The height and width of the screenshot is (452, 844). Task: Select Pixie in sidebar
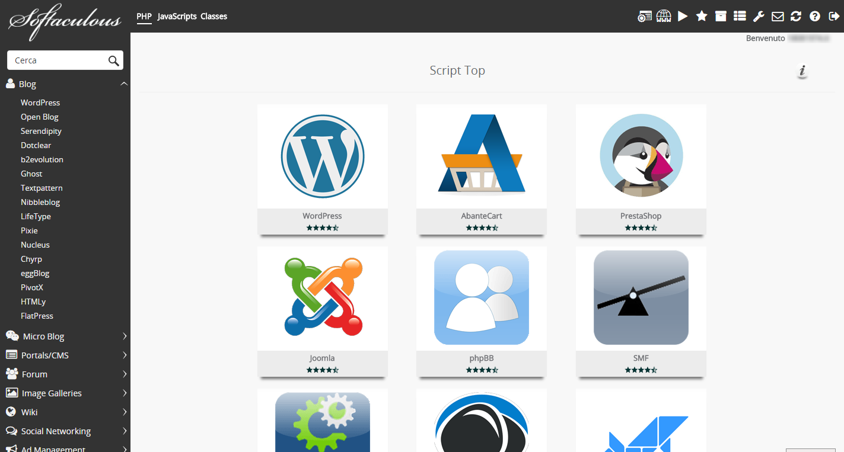click(x=29, y=230)
